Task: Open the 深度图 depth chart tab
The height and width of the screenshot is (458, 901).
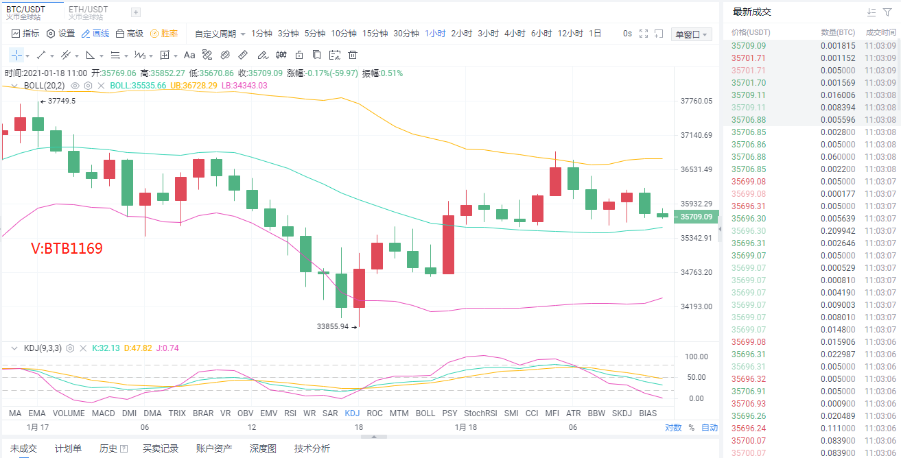Action: tap(261, 448)
